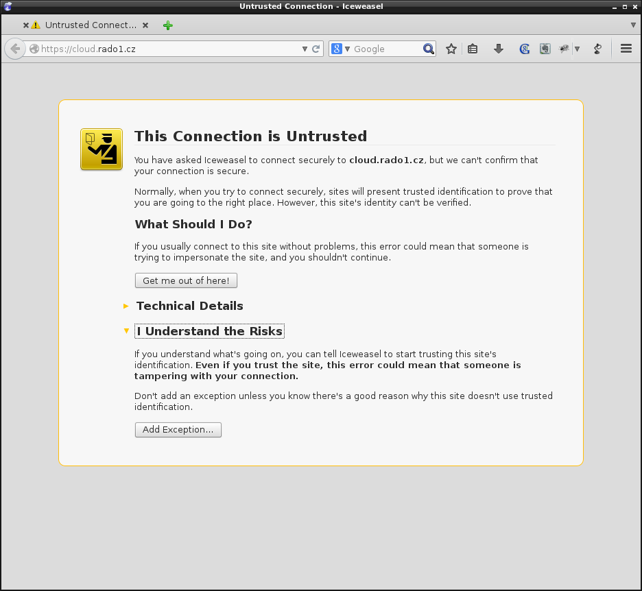Go back with the back arrow button
Viewport: 642px width, 591px height.
[x=15, y=49]
